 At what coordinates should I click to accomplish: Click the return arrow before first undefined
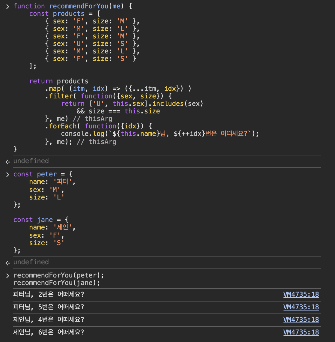point(7,162)
